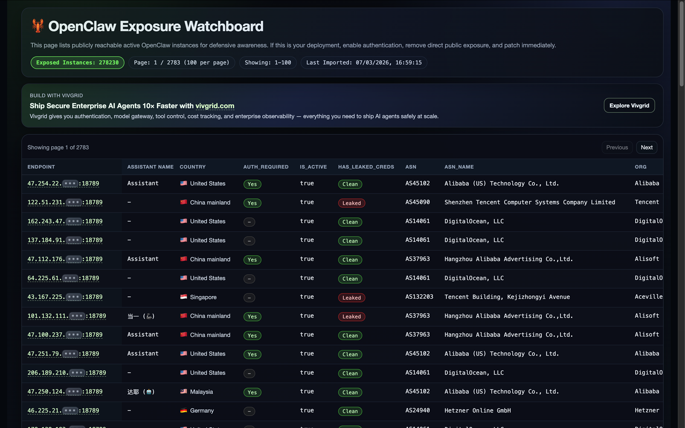Open endpoint 137.184.91.***:18789

click(65, 240)
